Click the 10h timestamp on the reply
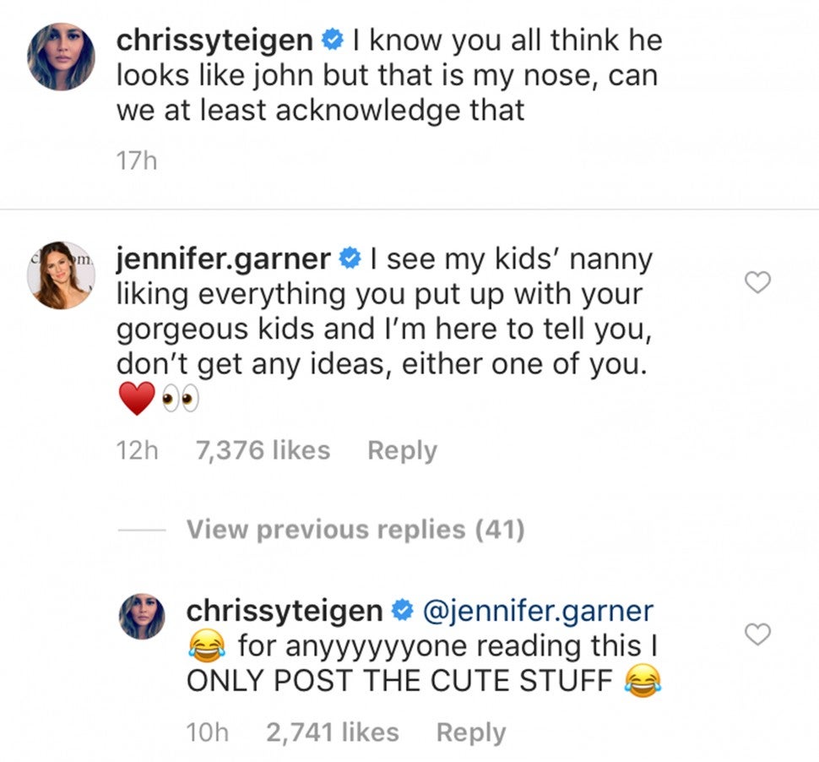819x762 pixels. point(206,732)
